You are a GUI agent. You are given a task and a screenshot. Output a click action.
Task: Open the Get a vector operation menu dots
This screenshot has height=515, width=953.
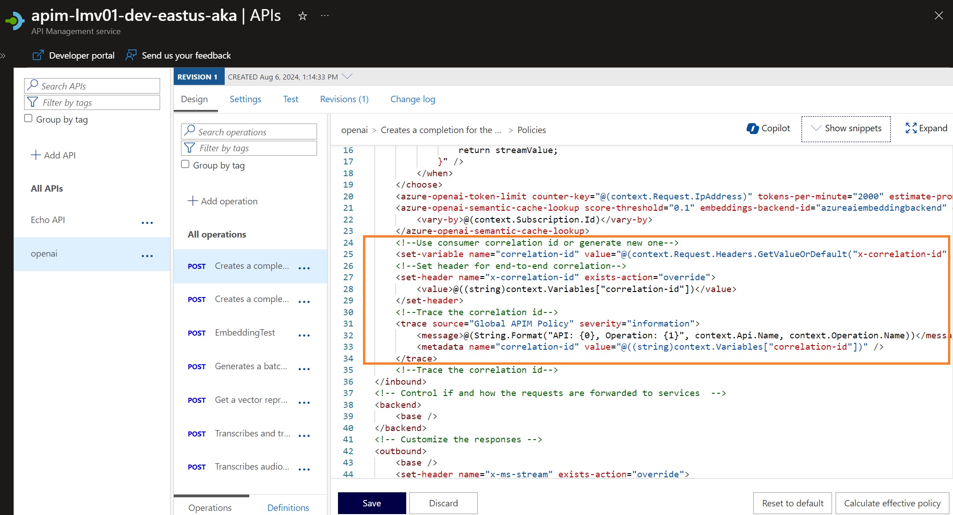[x=304, y=402]
